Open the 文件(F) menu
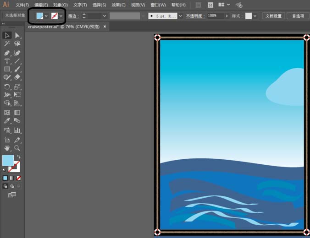Screen dimensions: 310x238 click(22, 5)
